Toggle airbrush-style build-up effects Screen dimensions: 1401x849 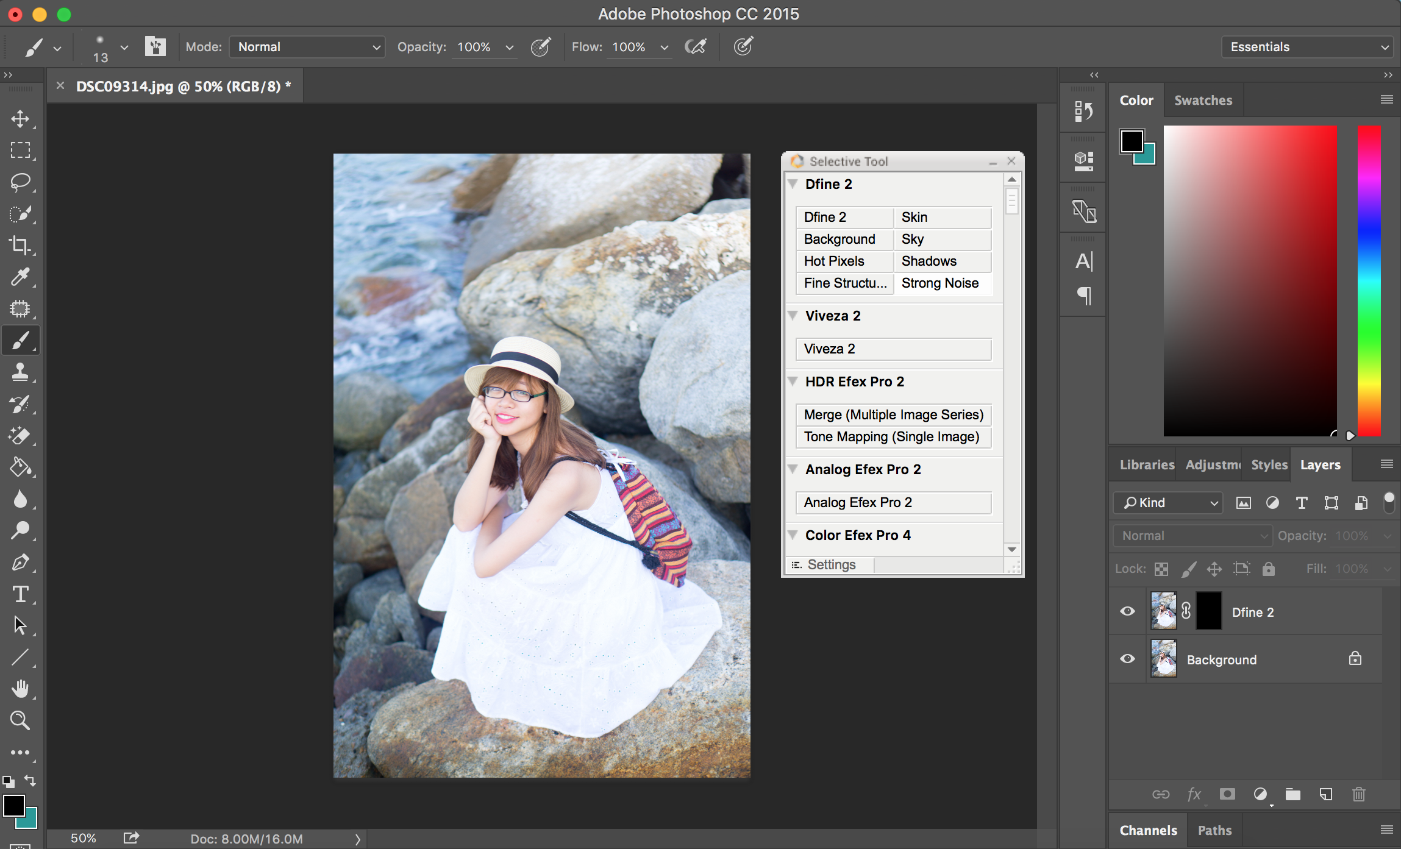click(696, 47)
